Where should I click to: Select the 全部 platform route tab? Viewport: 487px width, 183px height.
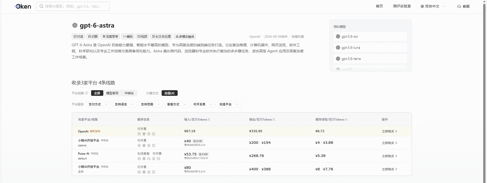(97, 93)
